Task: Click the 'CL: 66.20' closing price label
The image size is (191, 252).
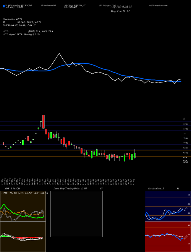Action: pos(70,7)
